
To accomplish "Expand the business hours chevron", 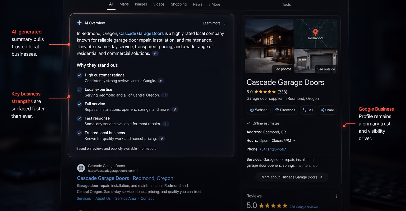I will (x=294, y=141).
